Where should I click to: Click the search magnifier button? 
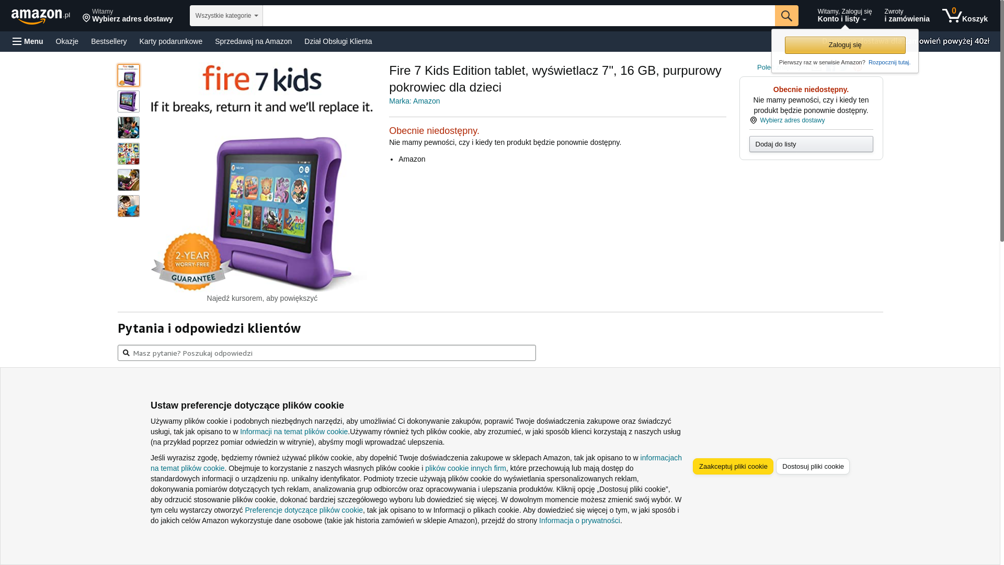point(786,16)
